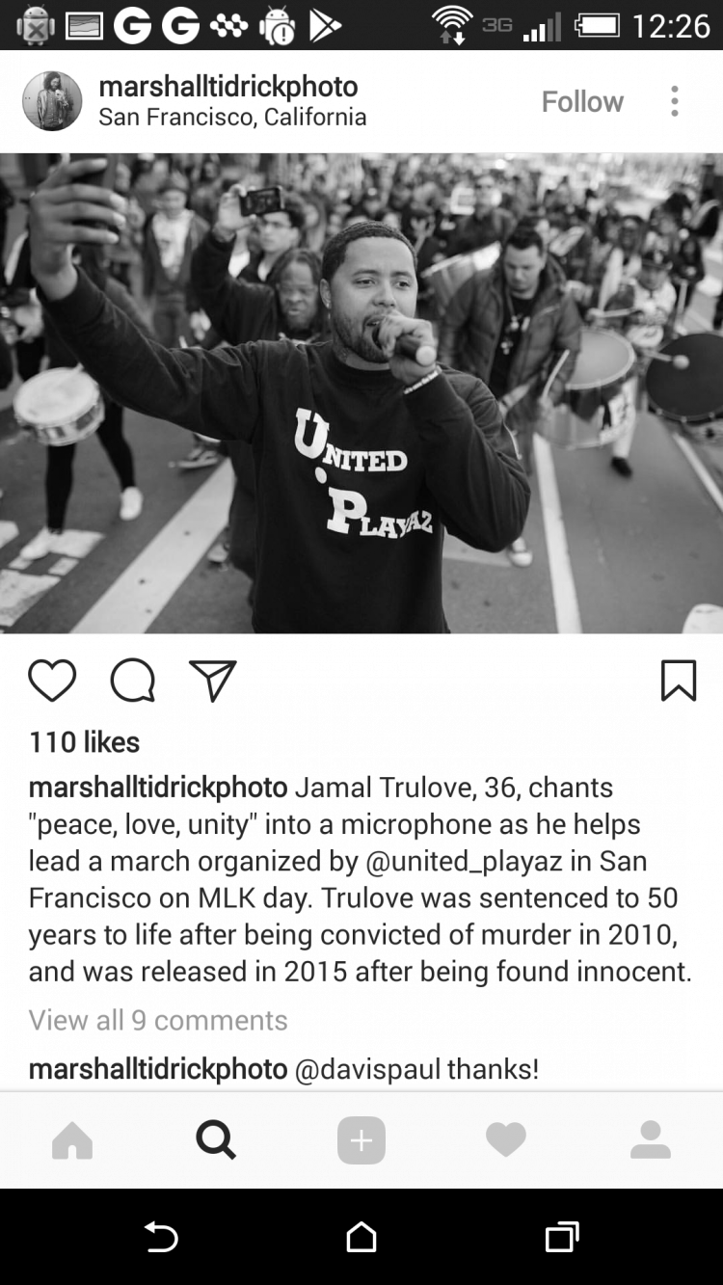This screenshot has height=1285, width=723.
Task: Open the activity heart tab
Action: pyautogui.click(x=506, y=1141)
